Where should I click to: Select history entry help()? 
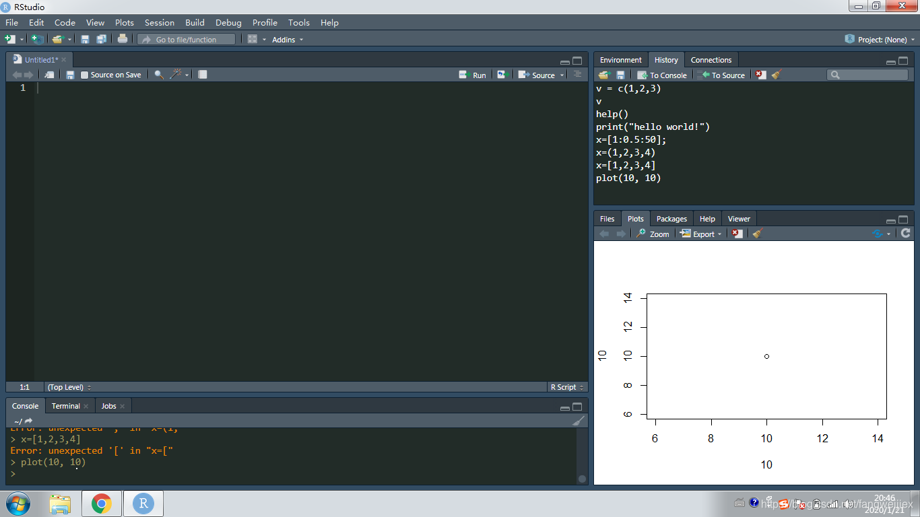tap(612, 114)
